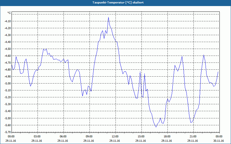Screen dimensions: 231x144
Task: Click the °C unit label
Action: pos(9,13)
